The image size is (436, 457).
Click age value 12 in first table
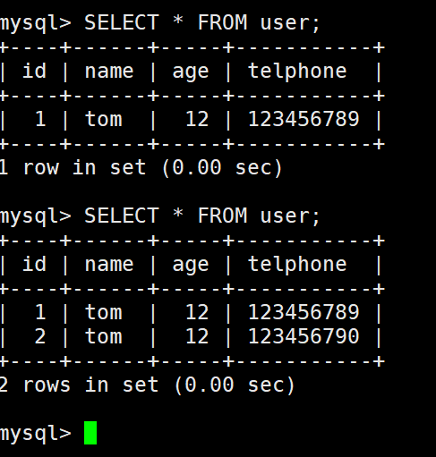pos(197,119)
